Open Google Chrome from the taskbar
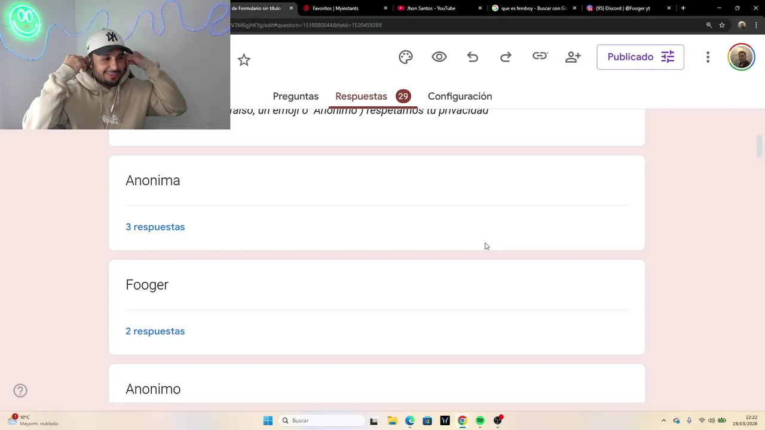The width and height of the screenshot is (765, 430). pos(462,420)
